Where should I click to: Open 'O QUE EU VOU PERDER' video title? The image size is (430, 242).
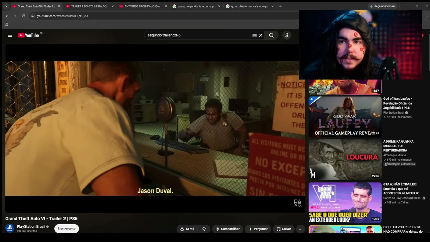coord(403,229)
